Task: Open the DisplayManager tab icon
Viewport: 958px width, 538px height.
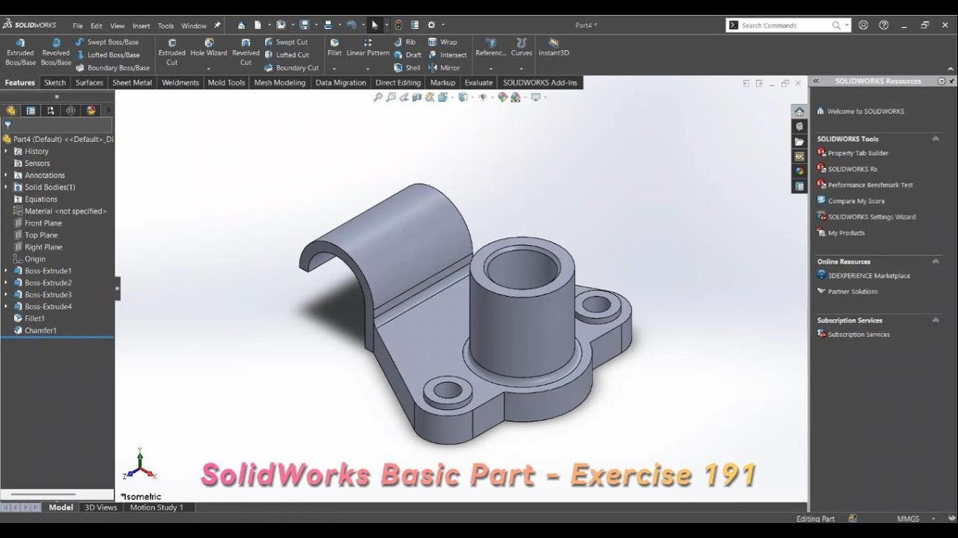Action: (91, 111)
